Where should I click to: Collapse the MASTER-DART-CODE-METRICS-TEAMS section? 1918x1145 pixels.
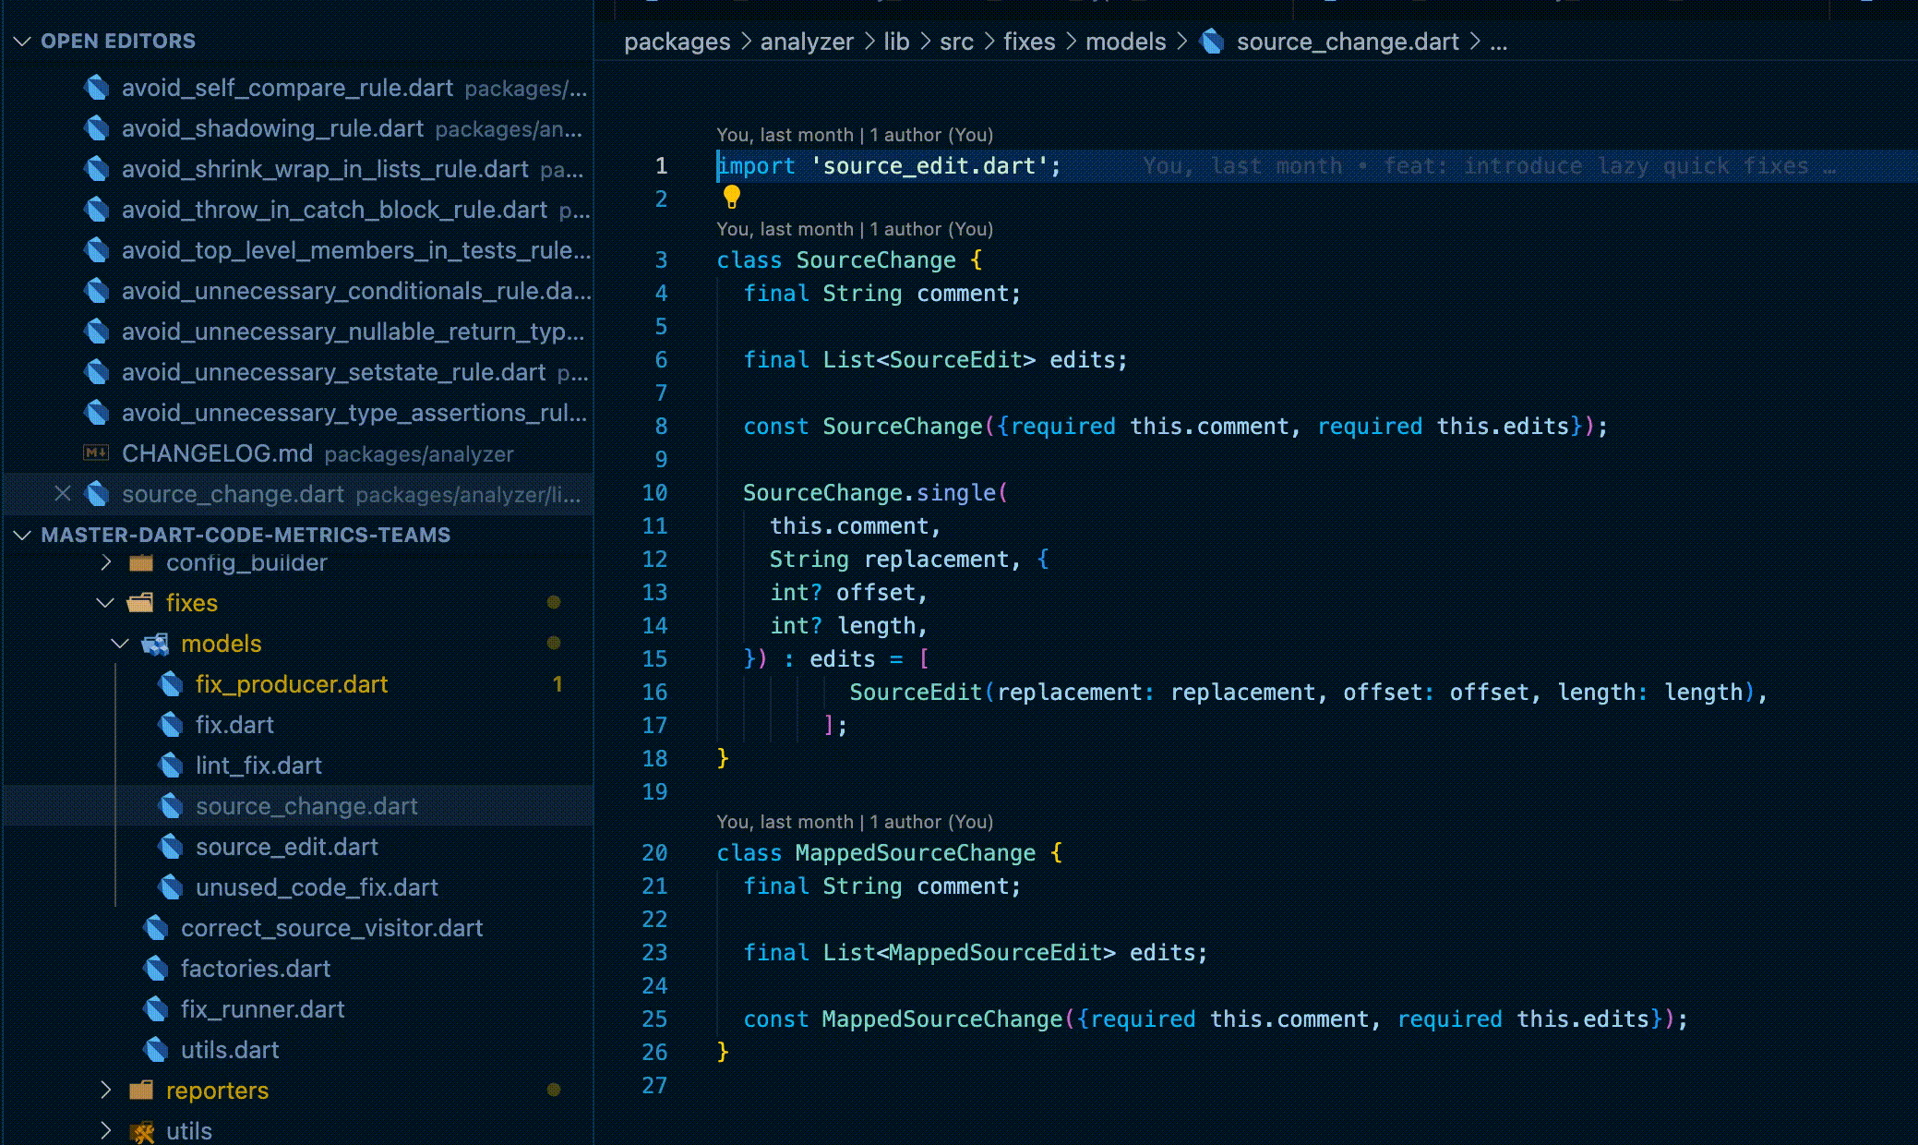(23, 535)
